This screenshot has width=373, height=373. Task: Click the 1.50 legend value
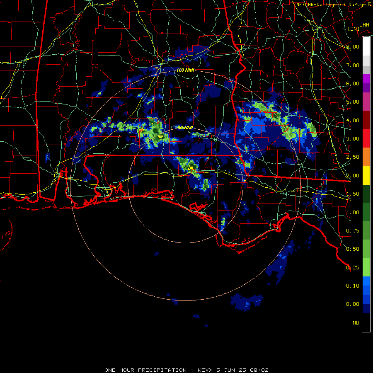point(353,194)
